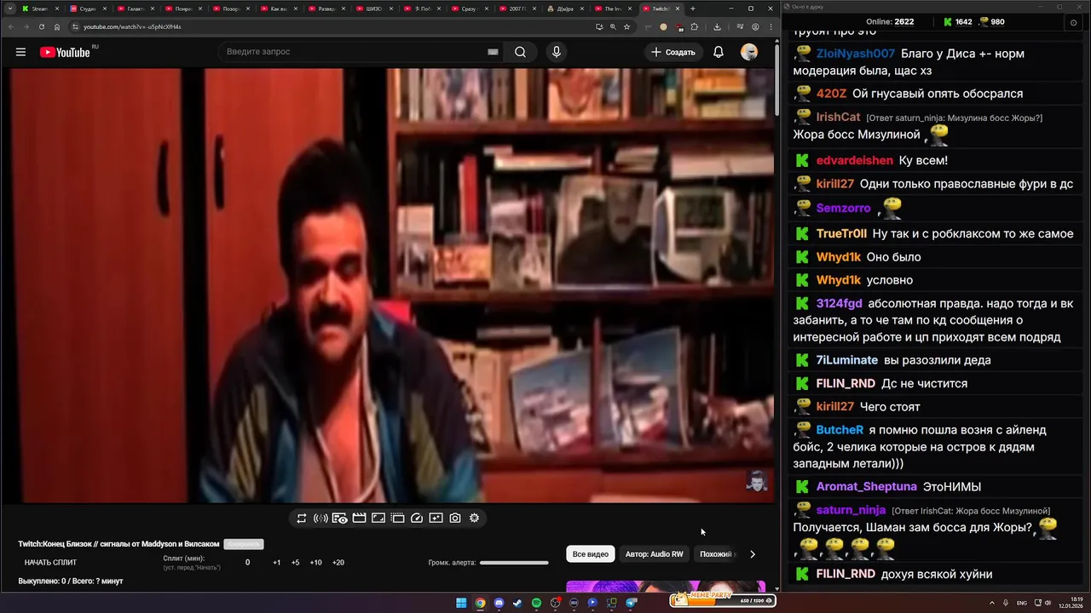Click the screen-with-plus icon in video toolbar

pos(436,518)
